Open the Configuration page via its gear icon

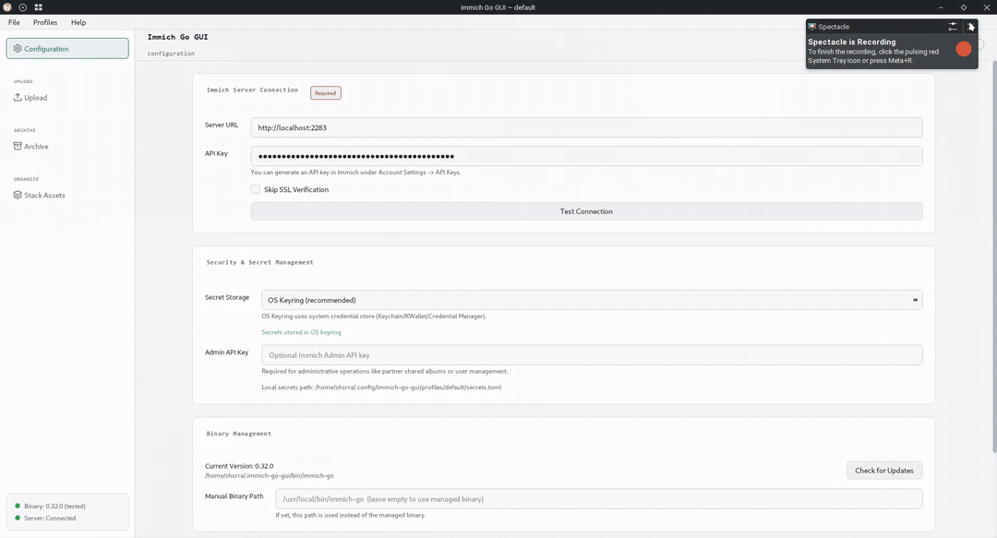point(18,48)
